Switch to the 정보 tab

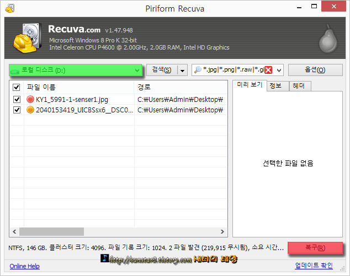pyautogui.click(x=278, y=86)
